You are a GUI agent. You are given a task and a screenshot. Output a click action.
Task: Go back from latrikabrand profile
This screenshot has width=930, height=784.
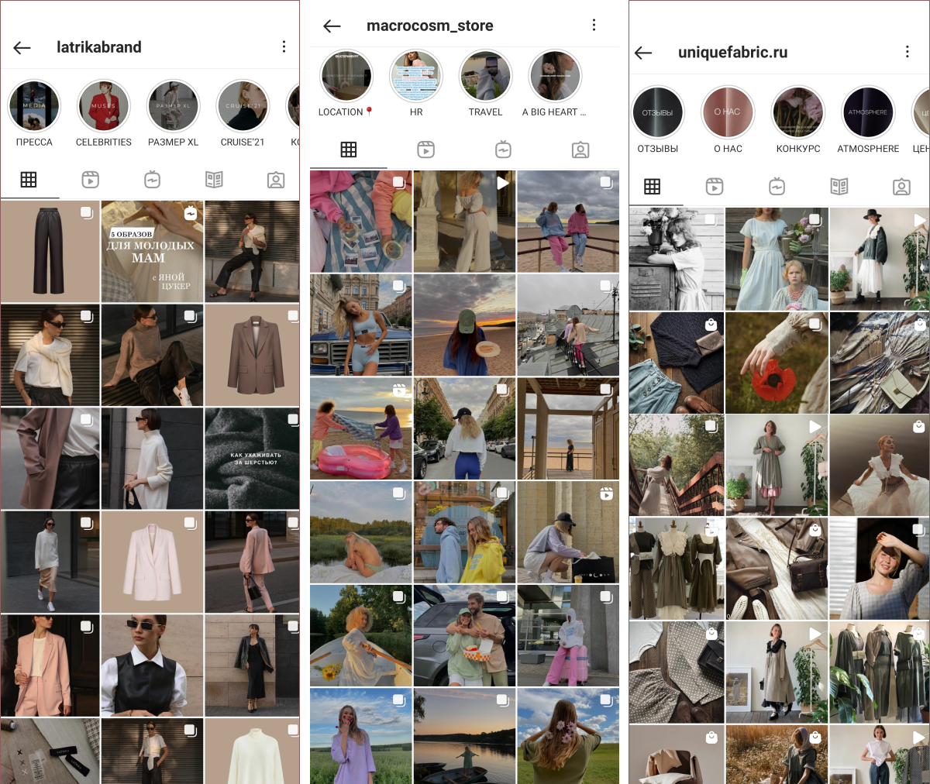(22, 47)
